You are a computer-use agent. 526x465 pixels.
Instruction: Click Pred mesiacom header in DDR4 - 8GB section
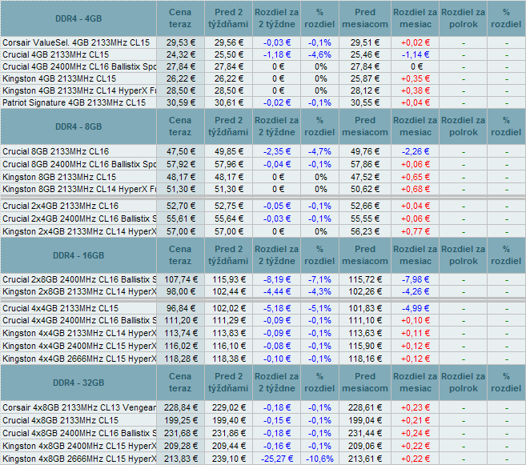pyautogui.click(x=365, y=126)
